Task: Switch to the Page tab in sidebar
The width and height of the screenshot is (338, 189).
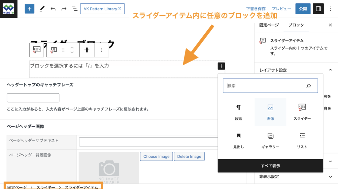Action: pyautogui.click(x=269, y=25)
